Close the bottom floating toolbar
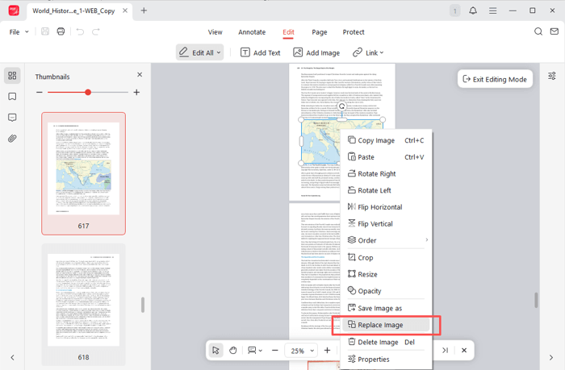565x370 pixels. tap(464, 350)
